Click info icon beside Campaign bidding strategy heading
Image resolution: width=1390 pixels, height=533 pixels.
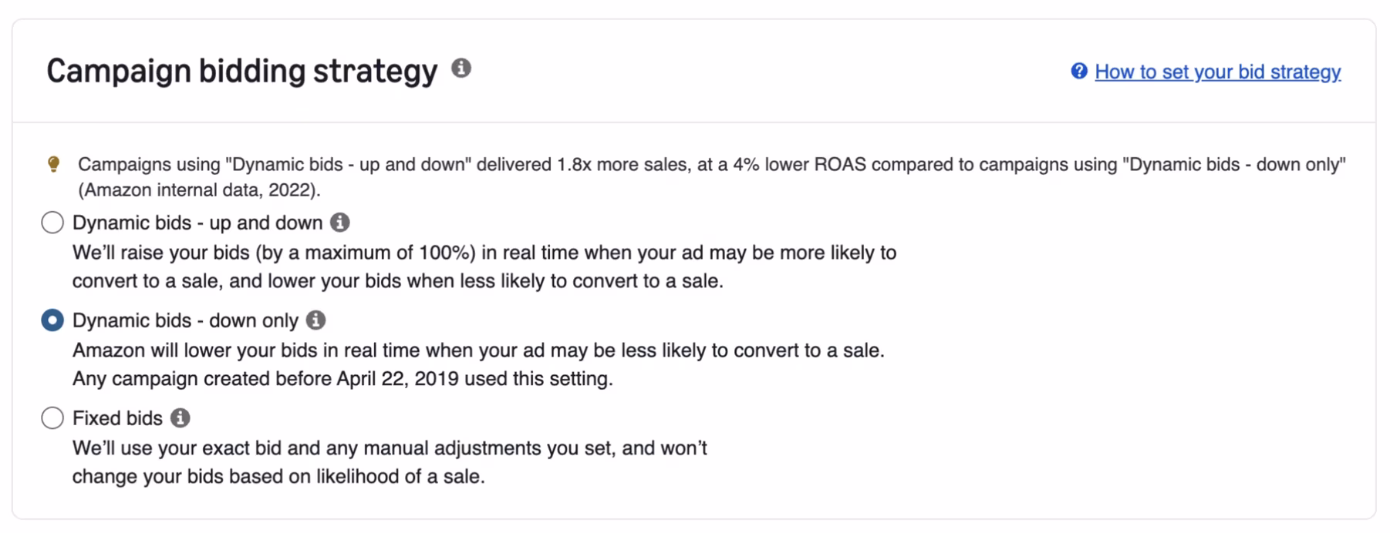(x=461, y=69)
